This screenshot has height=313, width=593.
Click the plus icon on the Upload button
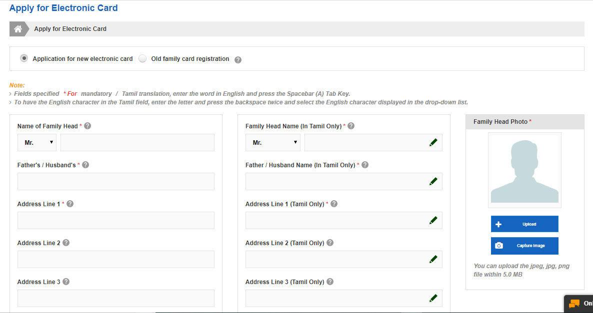pyautogui.click(x=498, y=224)
